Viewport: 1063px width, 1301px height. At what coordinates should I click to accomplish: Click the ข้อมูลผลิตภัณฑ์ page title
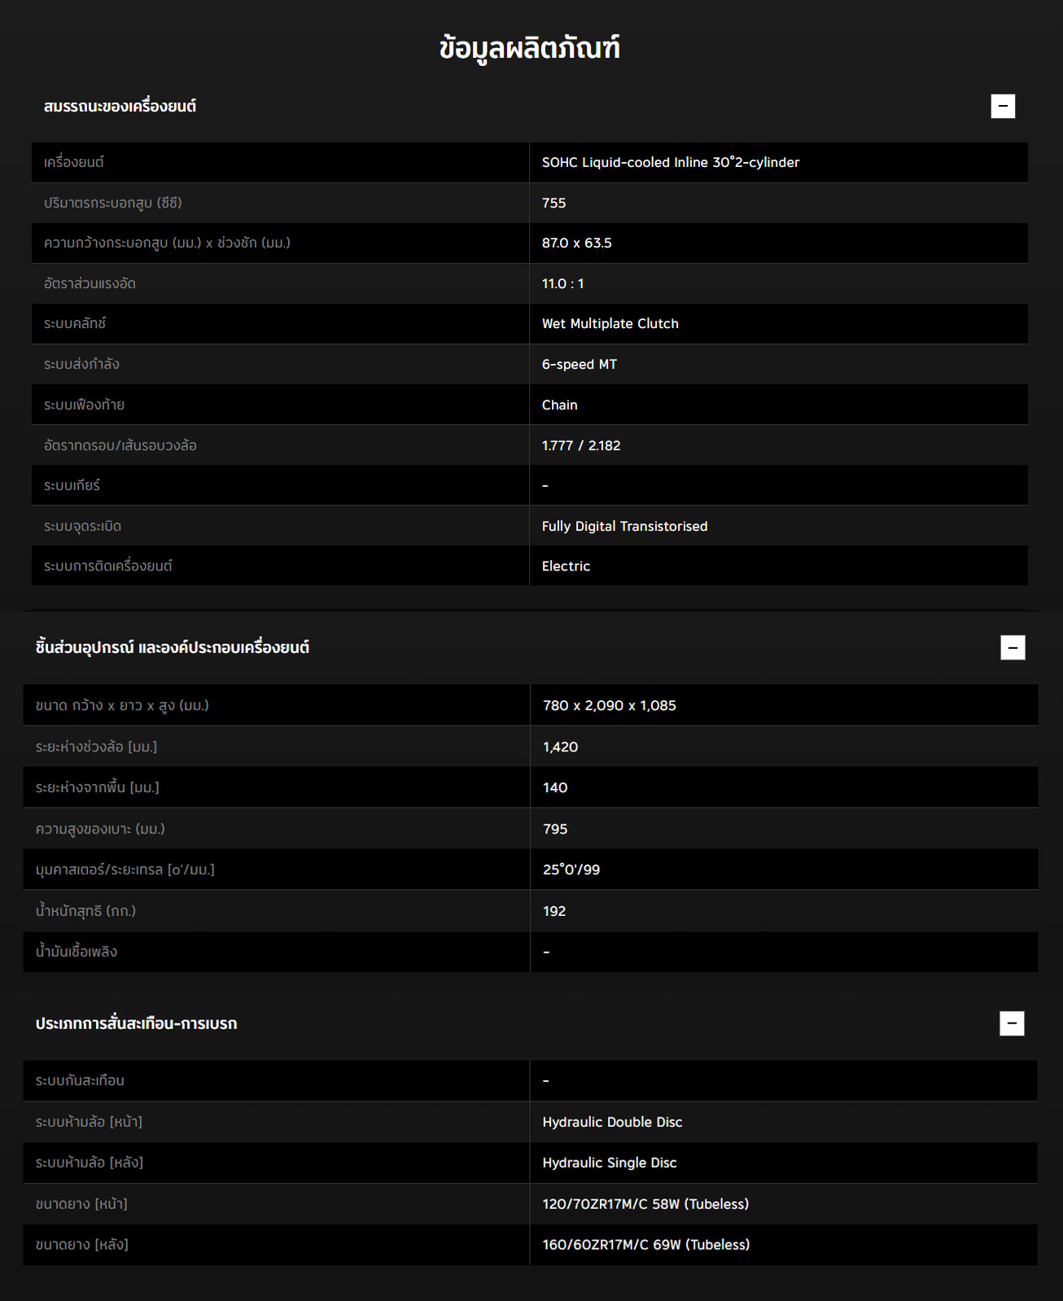point(530,48)
